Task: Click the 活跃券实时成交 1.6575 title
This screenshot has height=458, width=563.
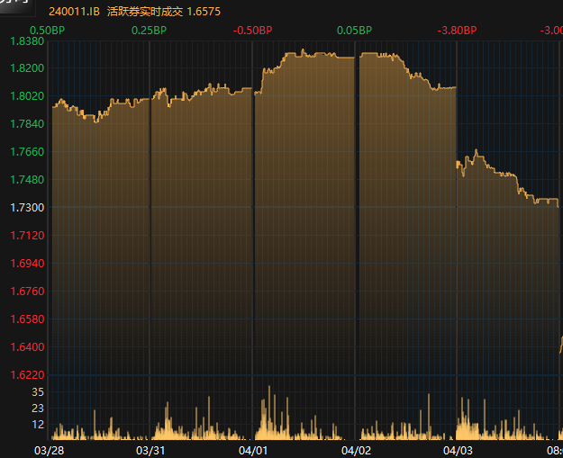Action: [x=164, y=12]
